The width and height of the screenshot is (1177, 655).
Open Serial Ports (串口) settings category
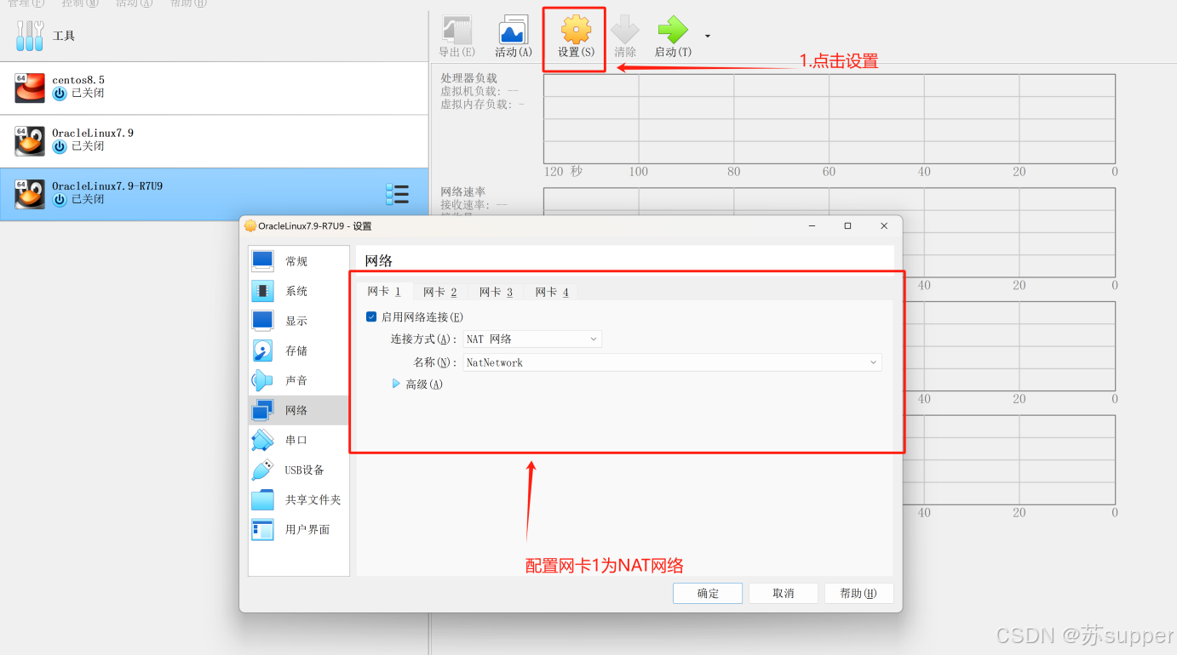point(298,440)
